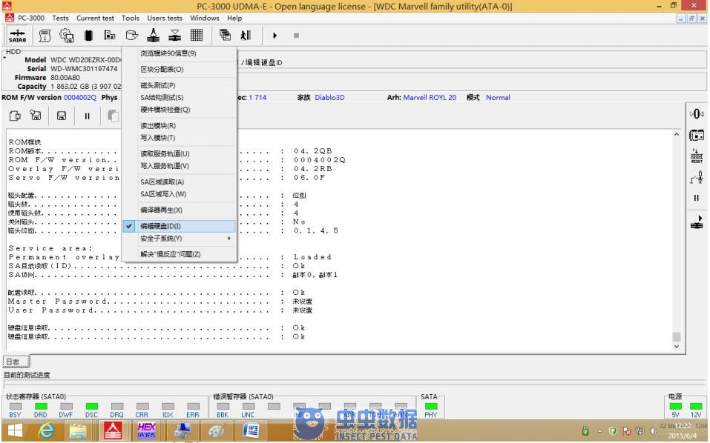The height and width of the screenshot is (443, 710).
Task: Click the arrow-over-lines icon in the right sidebar
Action: pyautogui.click(x=697, y=222)
